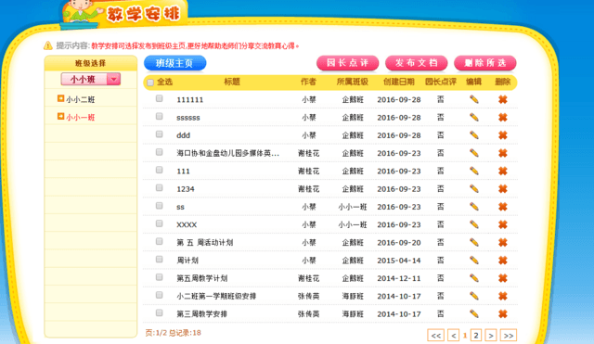Delete the ssssss row with red X
Image resolution: width=594 pixels, height=344 pixels.
(x=503, y=118)
